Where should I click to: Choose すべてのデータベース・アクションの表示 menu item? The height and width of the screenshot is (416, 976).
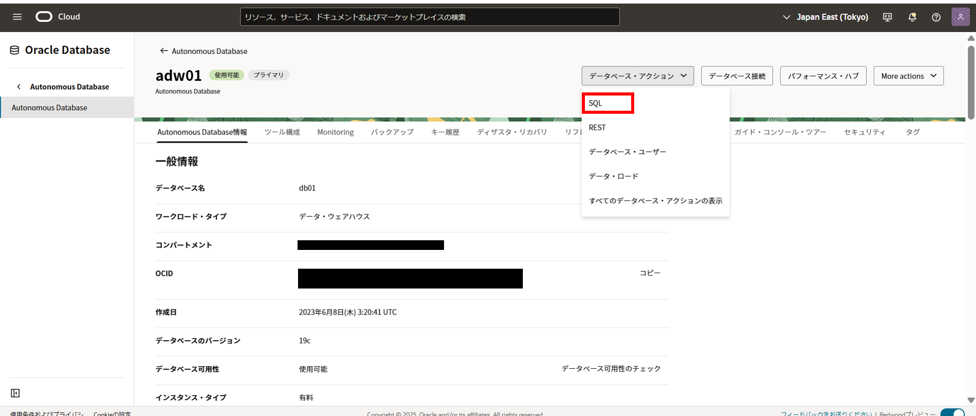tap(656, 201)
